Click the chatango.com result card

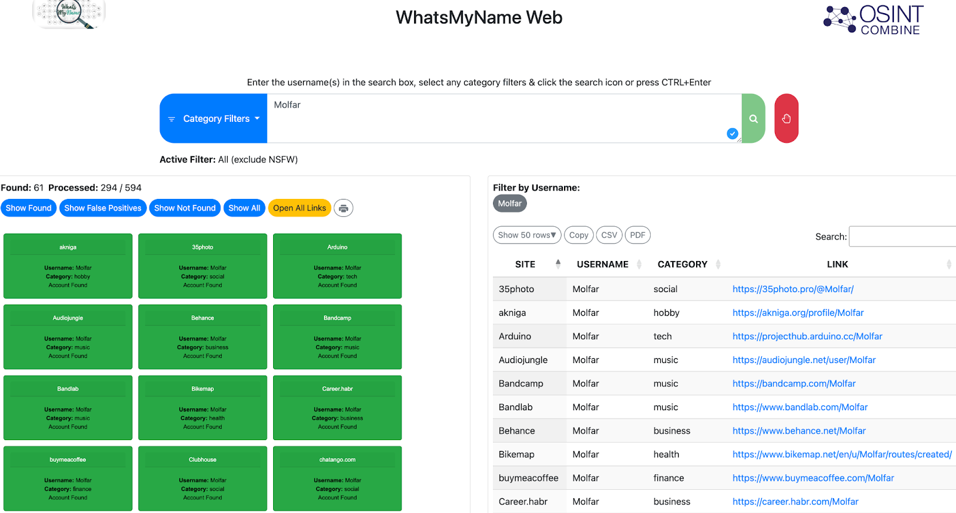pos(338,478)
